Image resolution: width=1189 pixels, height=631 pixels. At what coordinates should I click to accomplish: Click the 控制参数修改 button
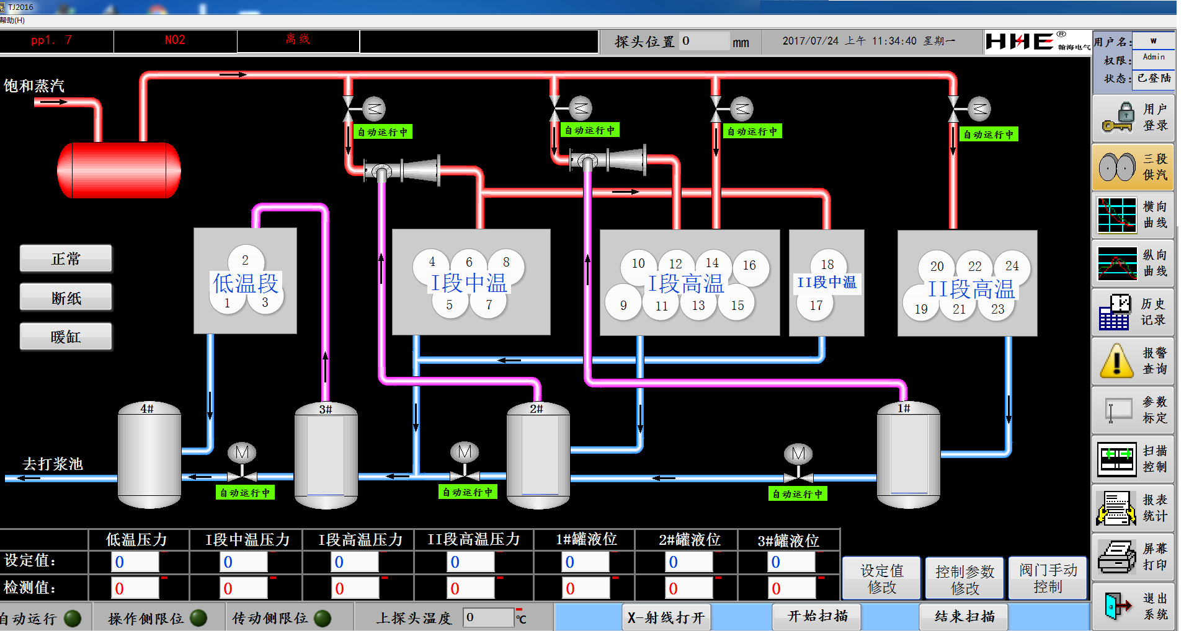964,578
